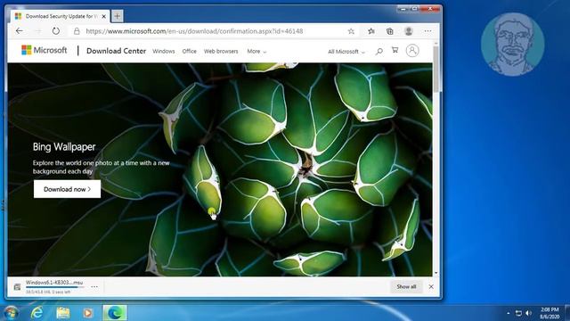Click Download now for Bing Wallpaper
This screenshot has width=570, height=321.
[68, 189]
